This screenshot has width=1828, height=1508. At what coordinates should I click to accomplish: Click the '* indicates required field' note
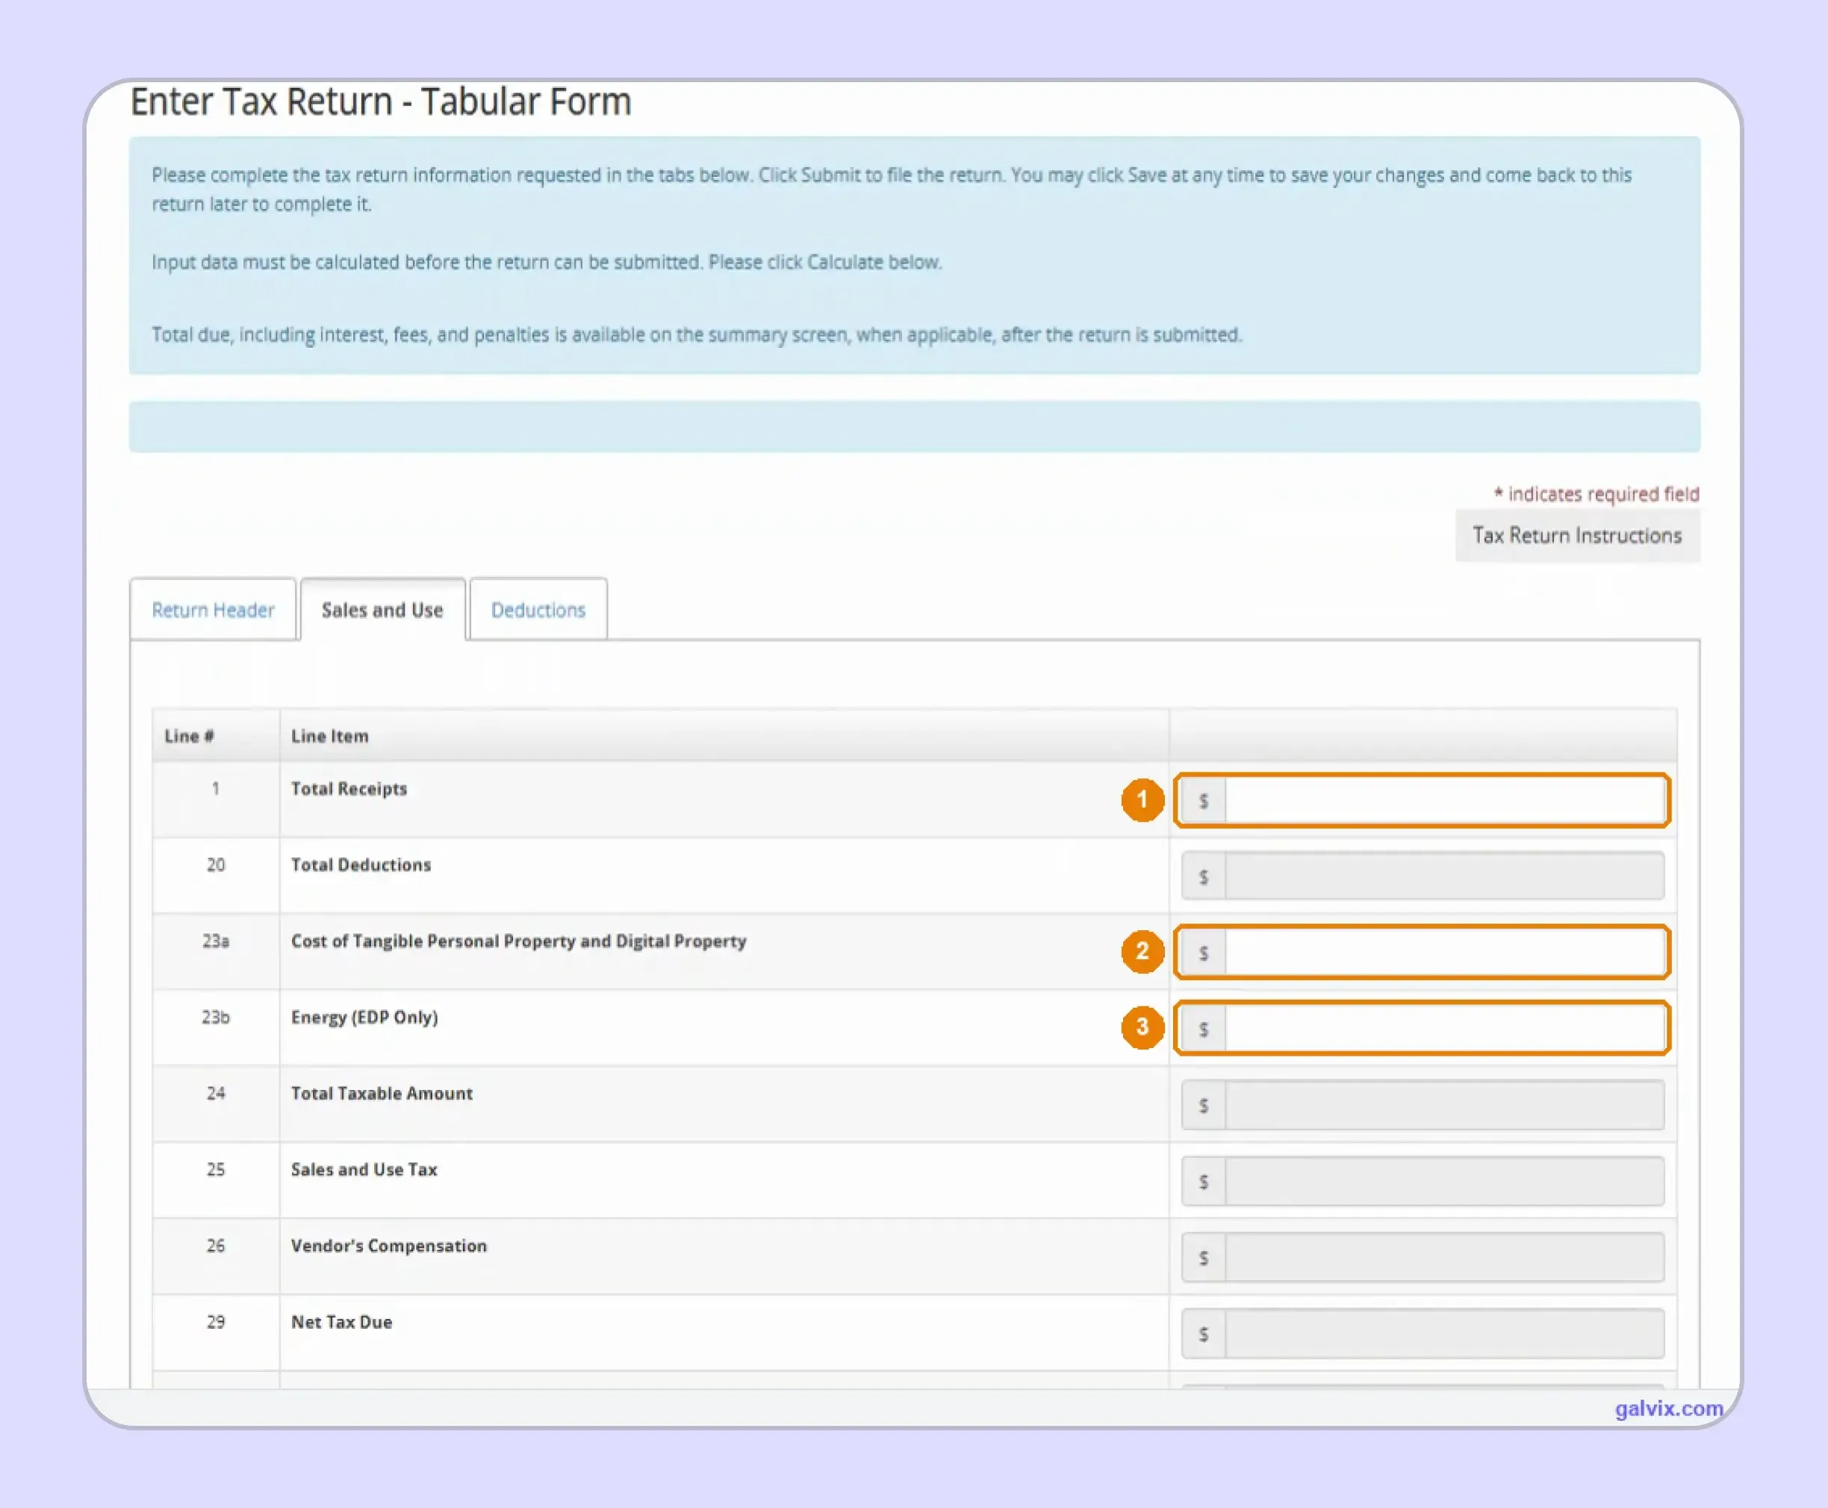(1596, 494)
